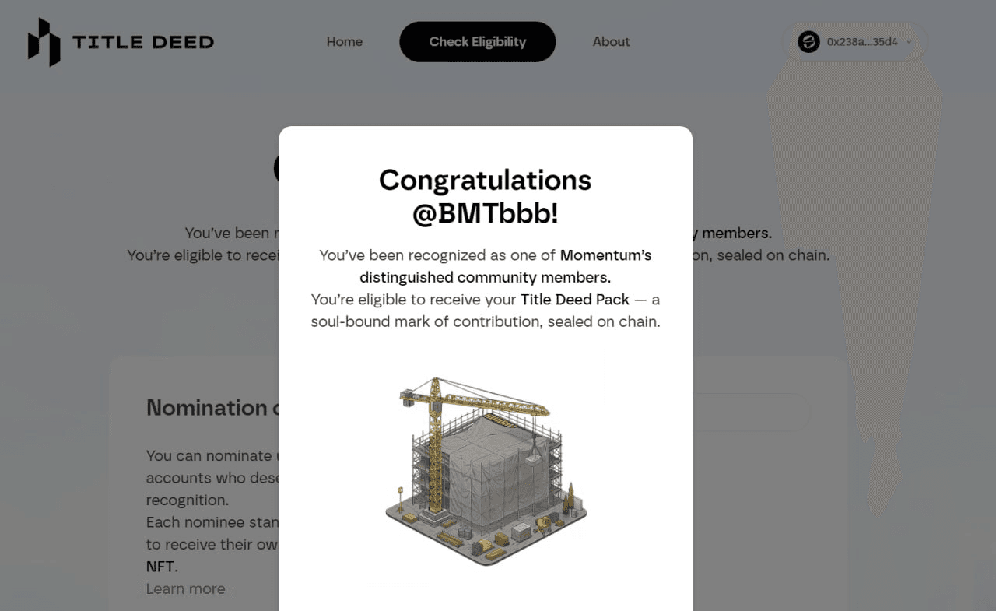Screen dimensions: 996x611
Task: Click the dotted decorative shape at right
Action: click(856, 234)
